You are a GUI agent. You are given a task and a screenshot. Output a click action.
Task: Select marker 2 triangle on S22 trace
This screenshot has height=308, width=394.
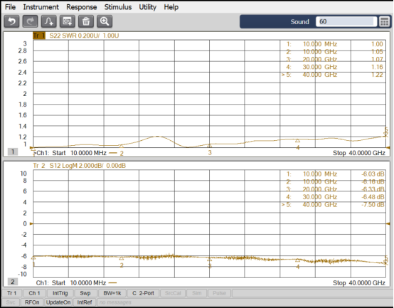point(122,147)
